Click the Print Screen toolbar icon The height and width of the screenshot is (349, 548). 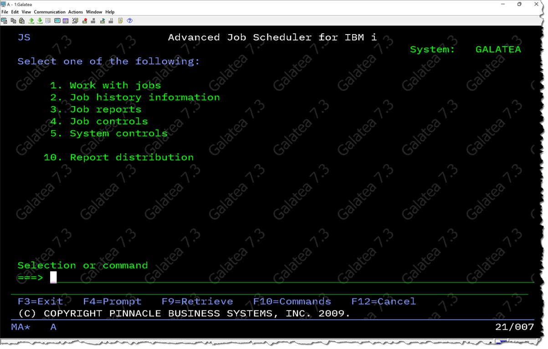click(x=4, y=21)
